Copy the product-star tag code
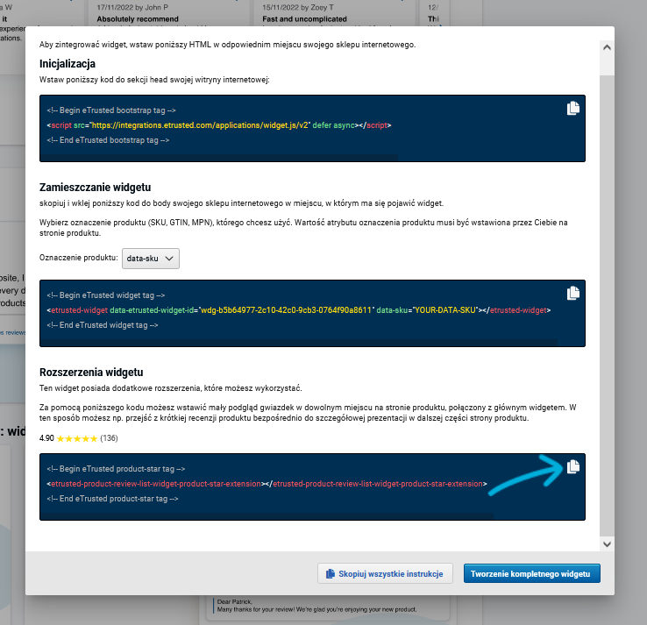647x625 pixels. pyautogui.click(x=573, y=466)
